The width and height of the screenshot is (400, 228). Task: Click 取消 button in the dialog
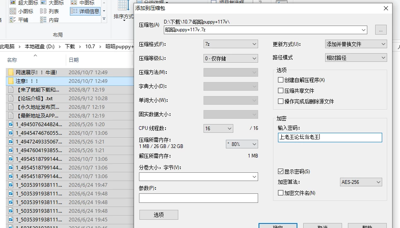tap(323, 226)
